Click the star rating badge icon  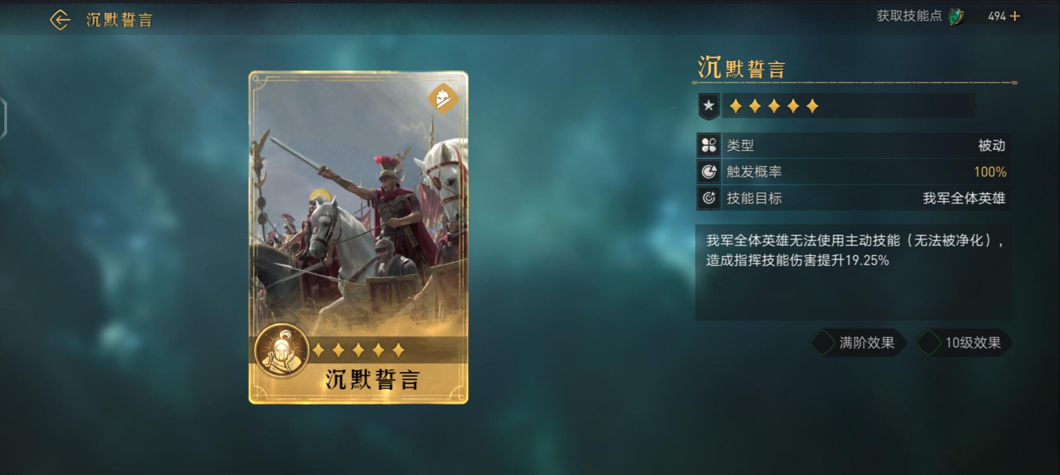tap(709, 106)
